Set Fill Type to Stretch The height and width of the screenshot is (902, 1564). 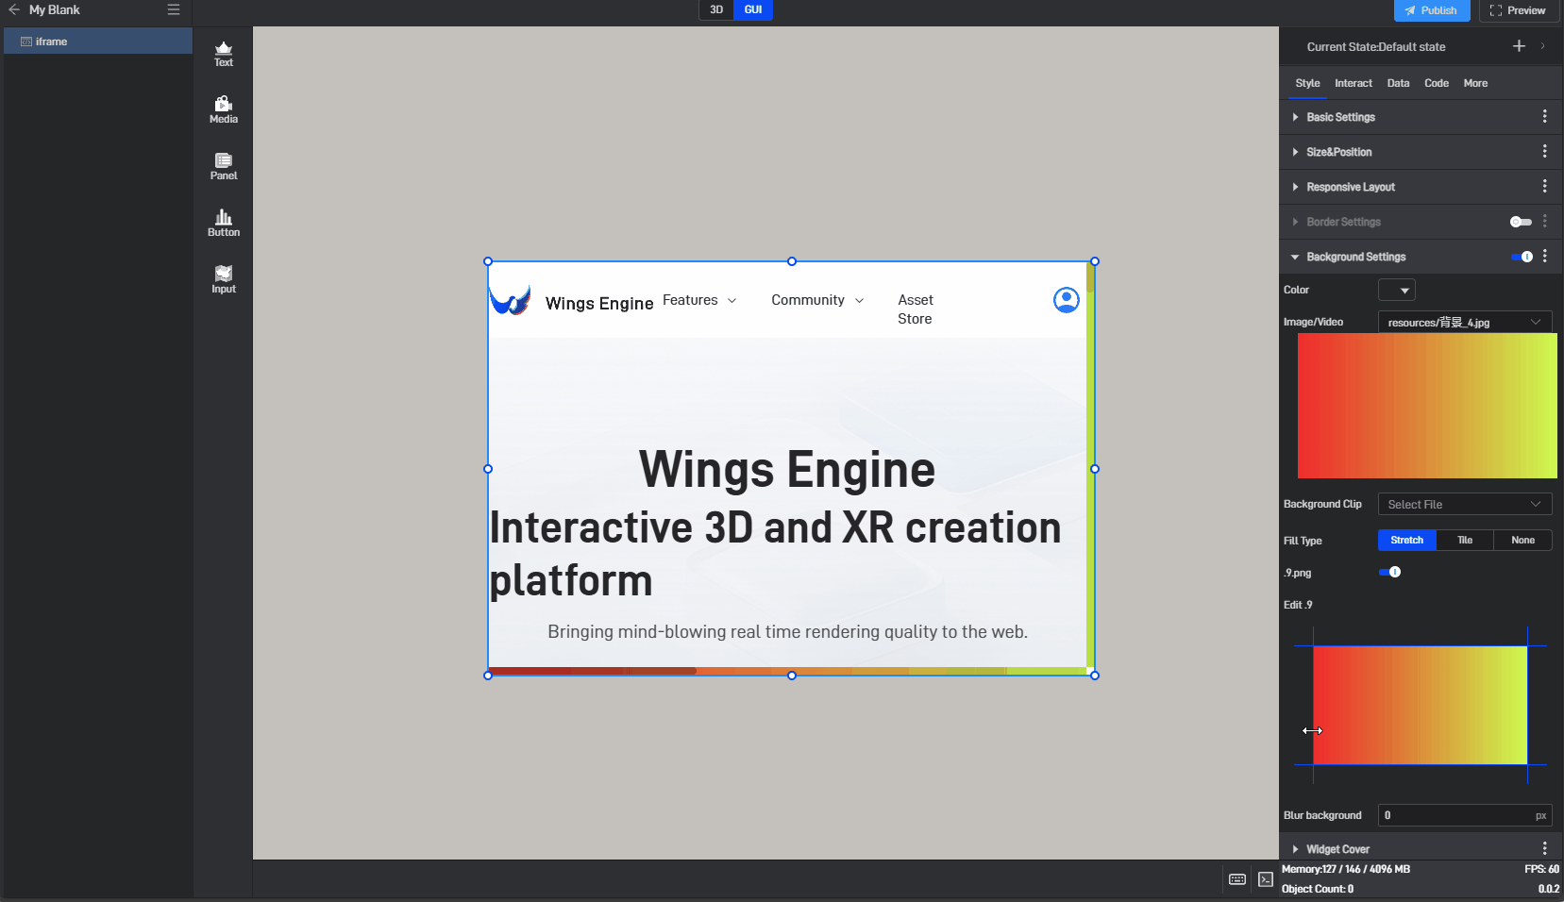point(1407,541)
